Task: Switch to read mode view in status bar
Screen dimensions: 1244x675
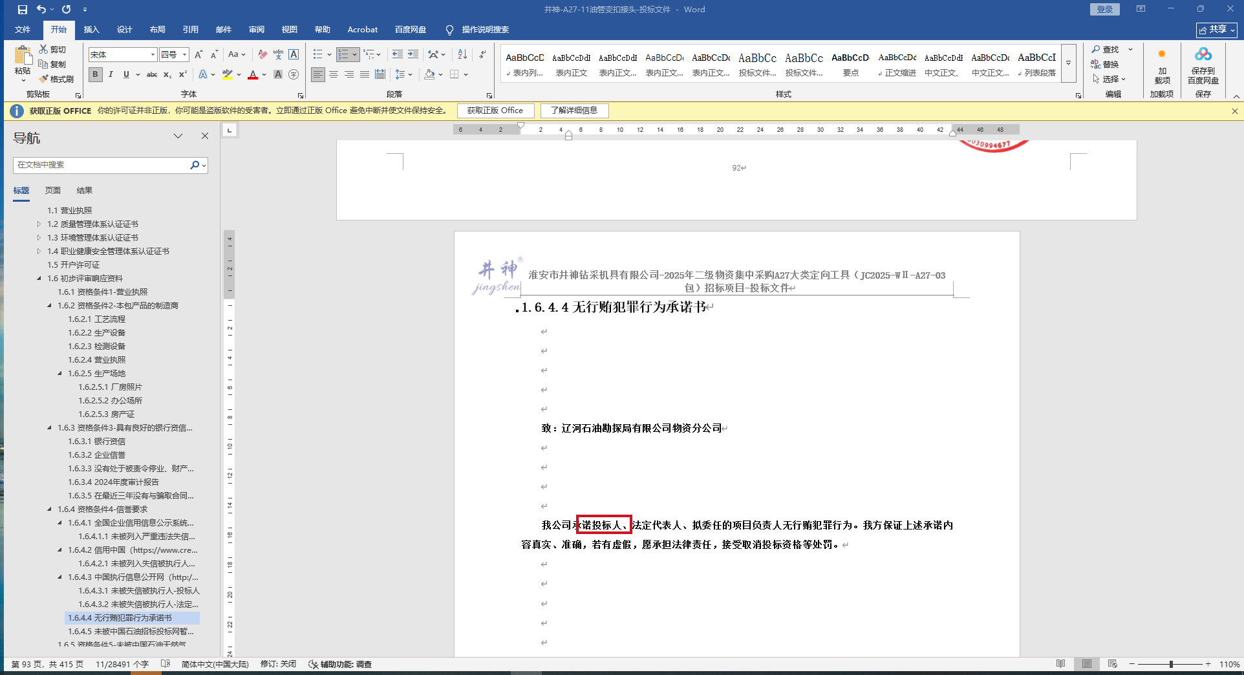Action: [x=1060, y=664]
